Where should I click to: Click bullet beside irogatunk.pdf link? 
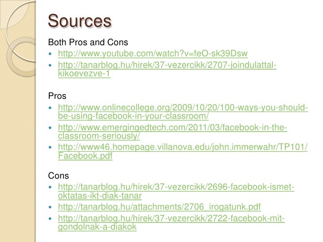coord(50,207)
